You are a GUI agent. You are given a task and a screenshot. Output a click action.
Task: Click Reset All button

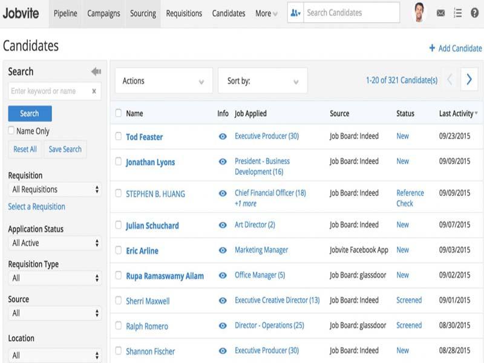tap(25, 149)
